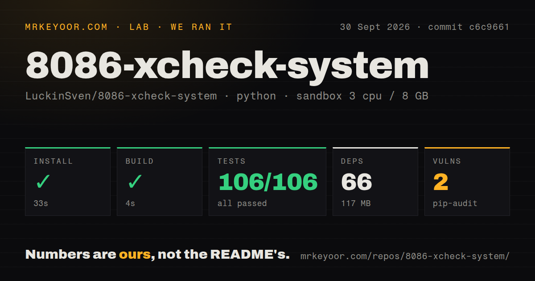Click the '4s' build time
Viewport: 535px width, 281px height.
point(130,203)
